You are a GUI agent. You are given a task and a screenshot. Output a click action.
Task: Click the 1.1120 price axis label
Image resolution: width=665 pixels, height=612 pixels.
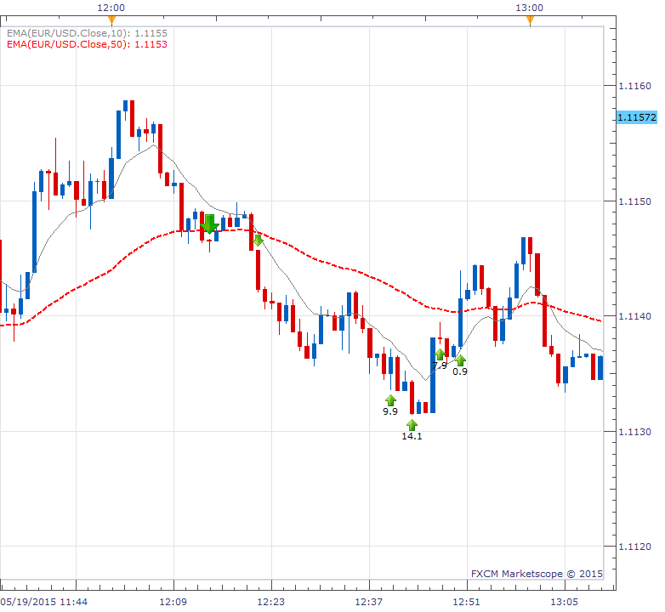click(635, 547)
